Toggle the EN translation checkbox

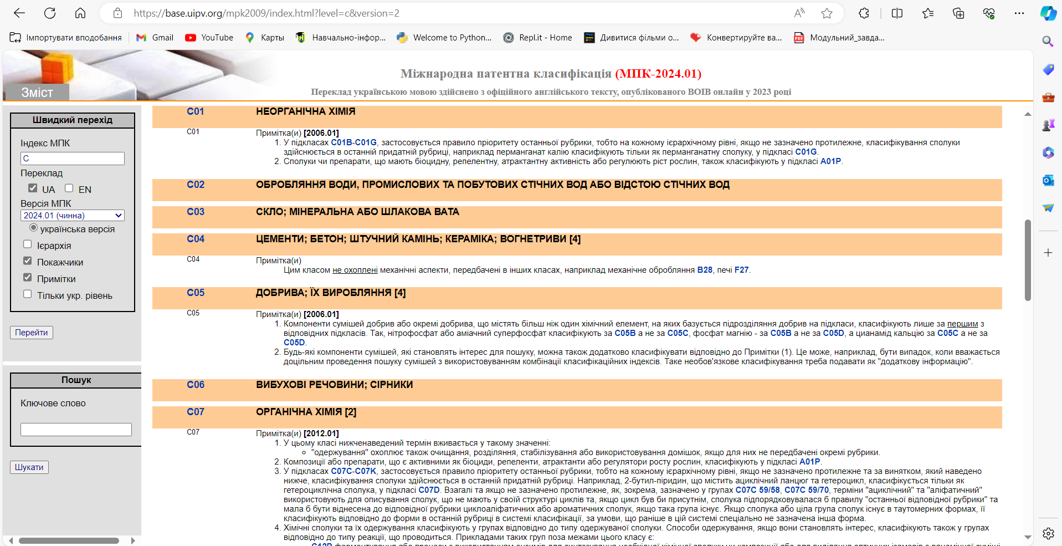click(69, 188)
